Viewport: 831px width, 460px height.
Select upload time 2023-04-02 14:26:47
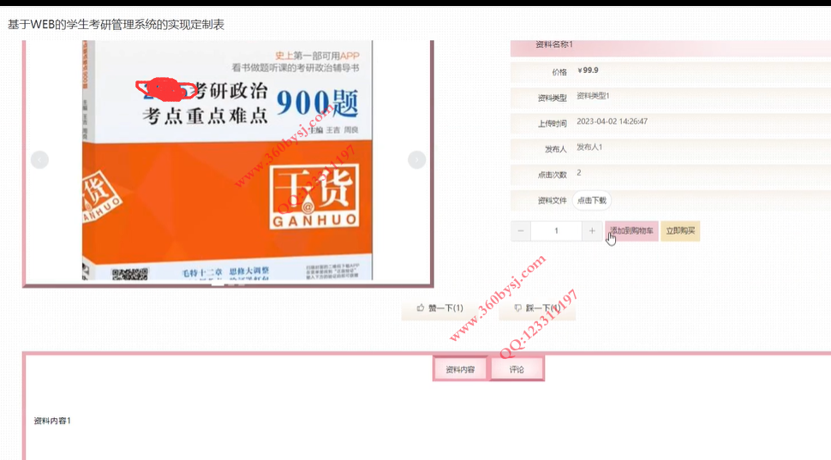(x=613, y=122)
